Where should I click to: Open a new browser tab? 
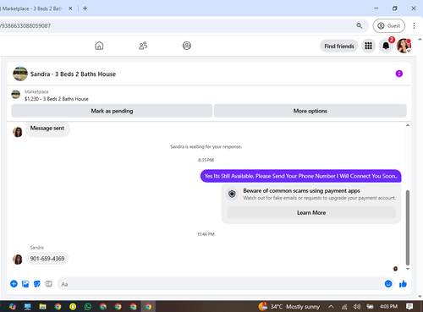(x=85, y=8)
